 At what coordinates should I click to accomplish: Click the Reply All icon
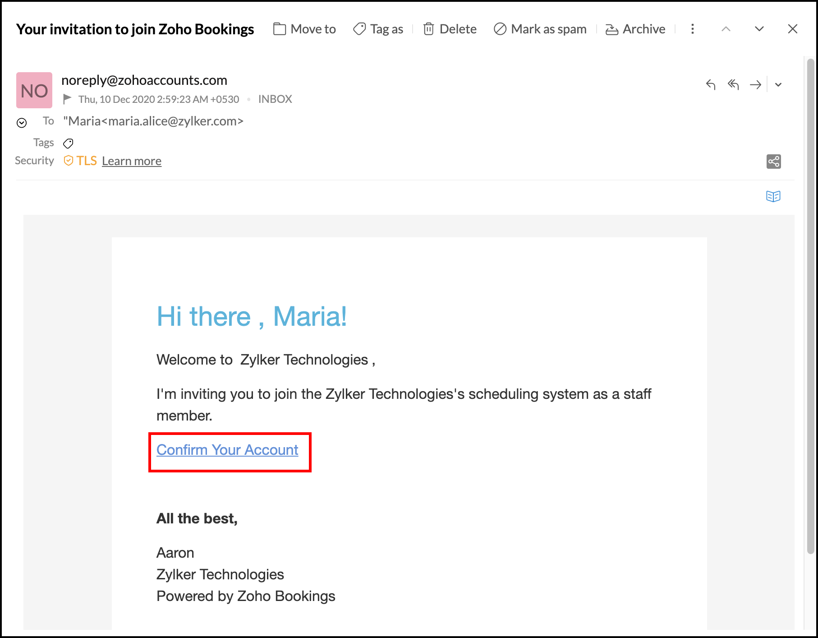(x=733, y=84)
